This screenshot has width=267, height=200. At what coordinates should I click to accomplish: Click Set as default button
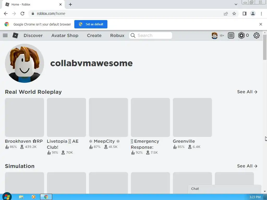click(x=91, y=24)
